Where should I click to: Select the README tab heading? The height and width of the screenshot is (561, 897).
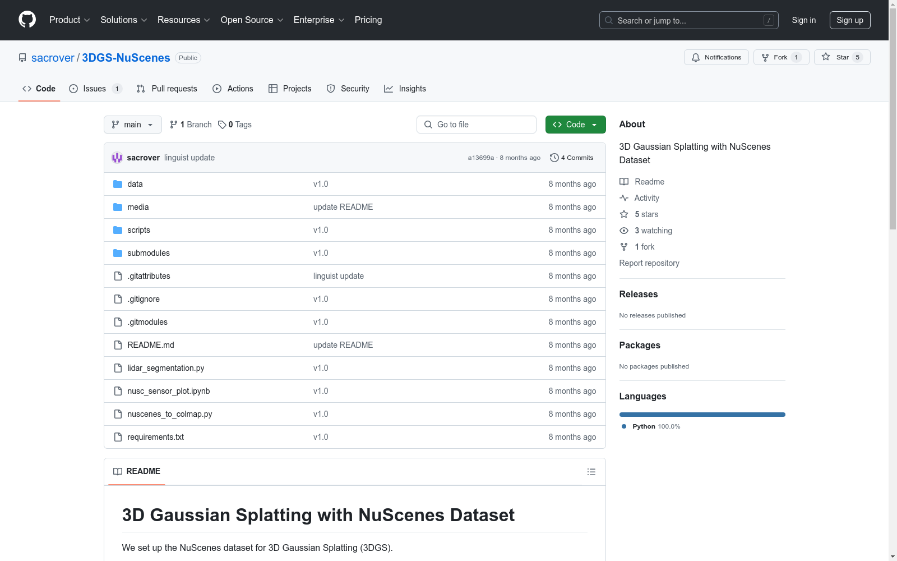click(137, 471)
